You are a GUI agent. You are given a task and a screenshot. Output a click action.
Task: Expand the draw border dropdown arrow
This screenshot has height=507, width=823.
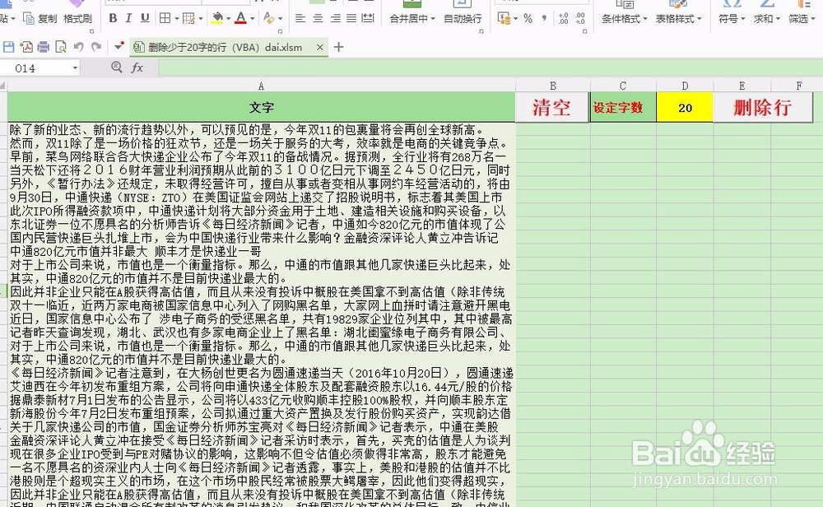click(201, 19)
